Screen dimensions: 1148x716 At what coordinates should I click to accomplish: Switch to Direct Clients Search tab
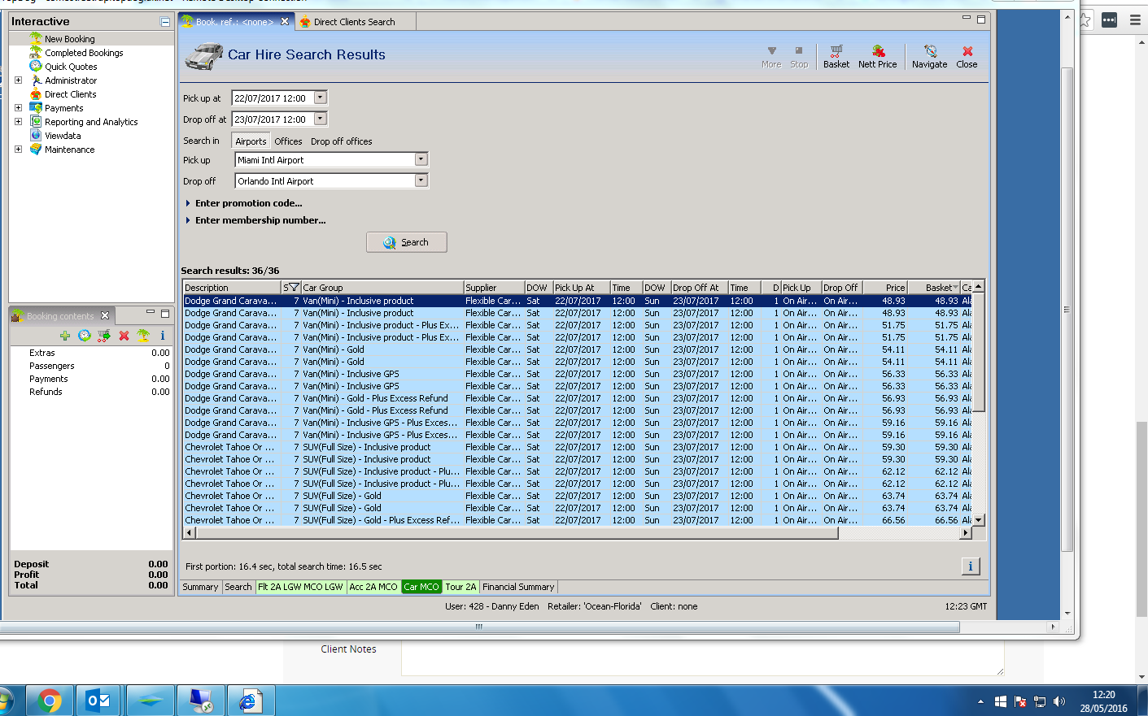point(354,22)
